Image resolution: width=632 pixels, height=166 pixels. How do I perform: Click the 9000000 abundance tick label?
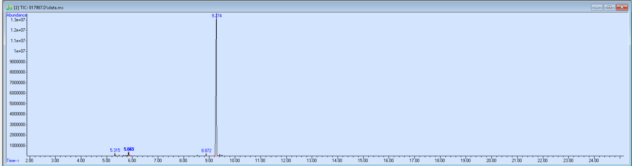(x=17, y=61)
